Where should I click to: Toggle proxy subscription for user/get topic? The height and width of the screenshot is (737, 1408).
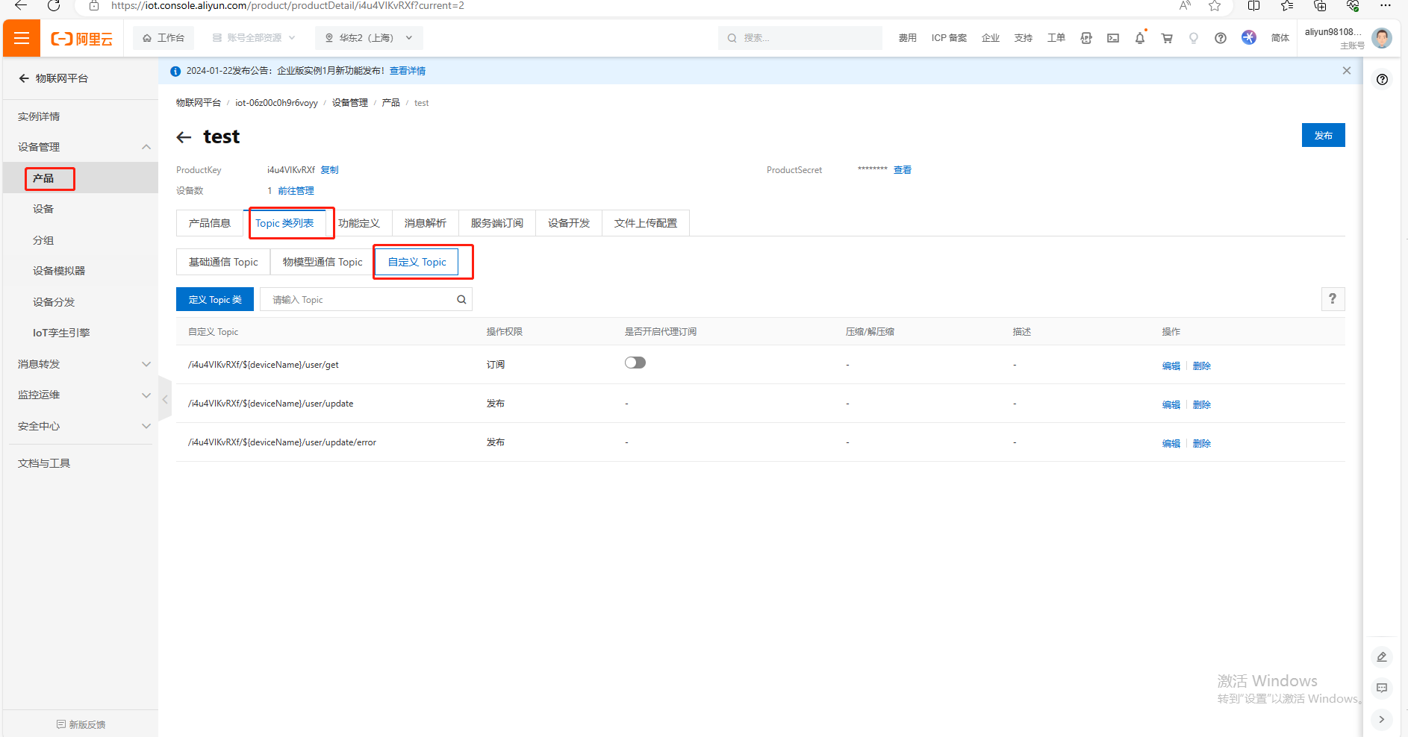point(635,363)
